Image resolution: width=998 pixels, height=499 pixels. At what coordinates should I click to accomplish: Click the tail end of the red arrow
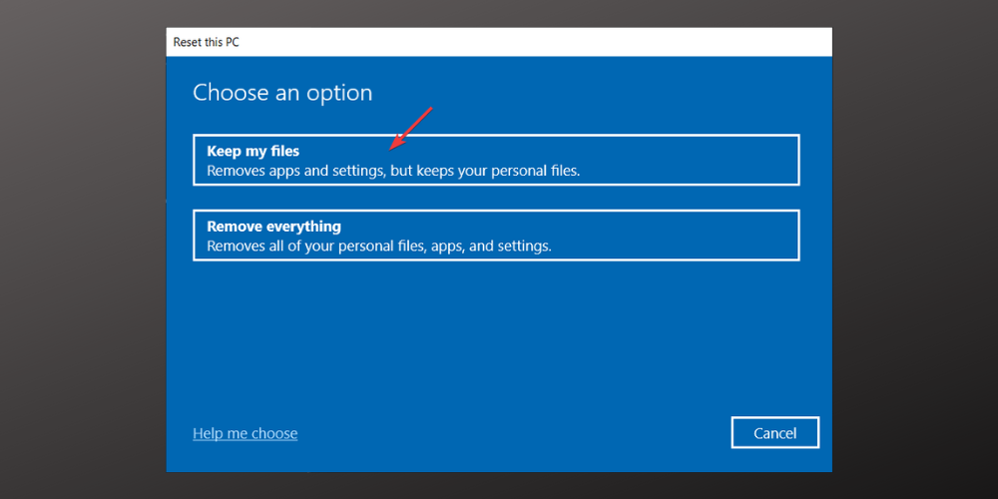tap(430, 108)
